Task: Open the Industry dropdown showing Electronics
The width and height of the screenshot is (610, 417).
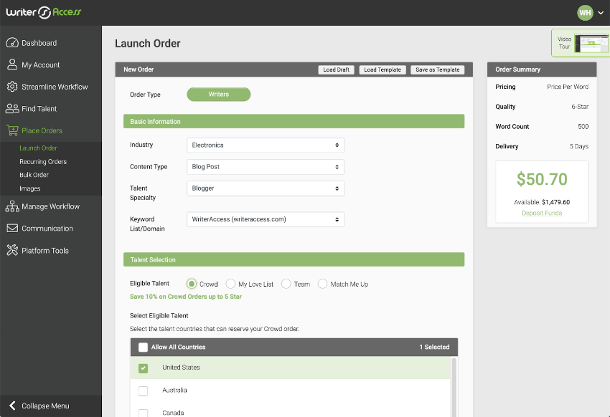Action: (267, 145)
